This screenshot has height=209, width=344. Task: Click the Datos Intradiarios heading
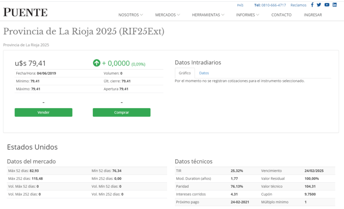tap(198, 62)
